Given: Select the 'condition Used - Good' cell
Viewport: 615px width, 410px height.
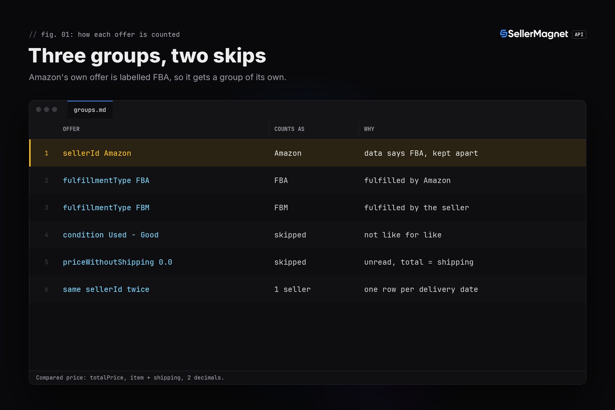Looking at the screenshot, I should [x=111, y=235].
